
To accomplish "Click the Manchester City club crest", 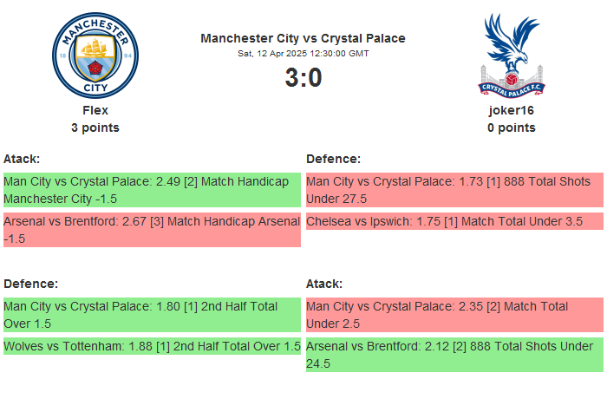I will 95,55.
